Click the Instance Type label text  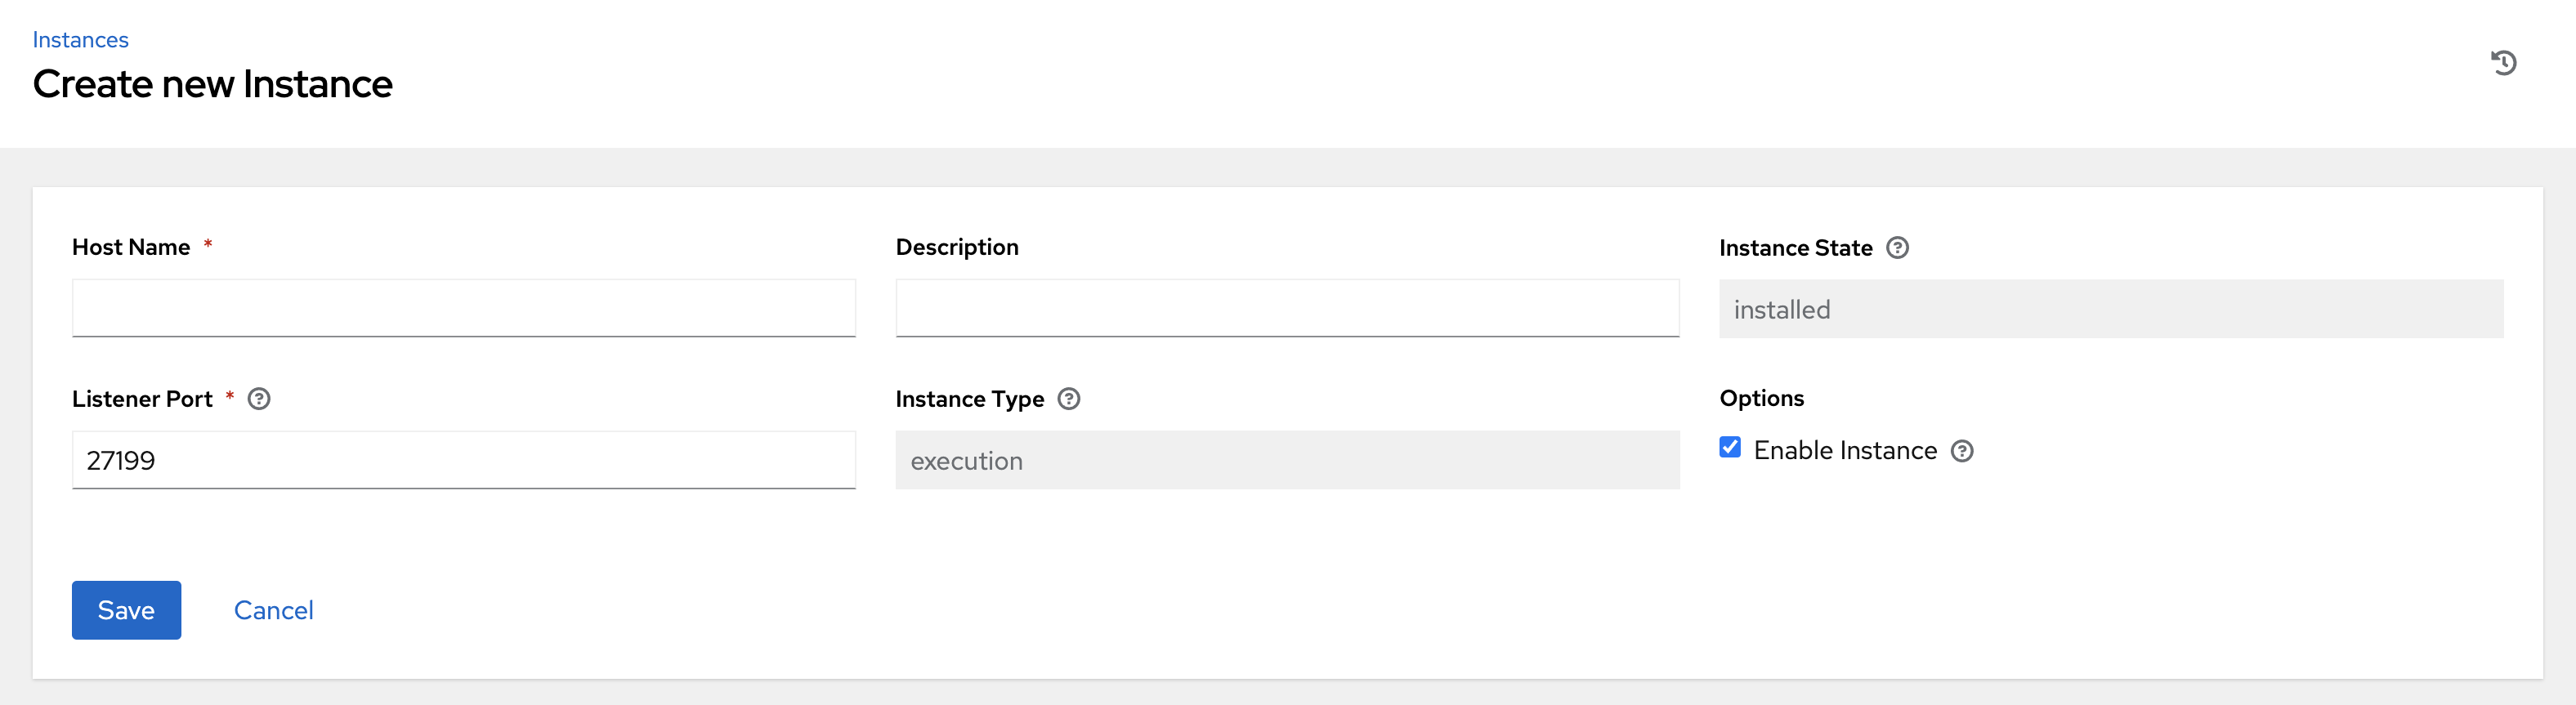coord(969,399)
